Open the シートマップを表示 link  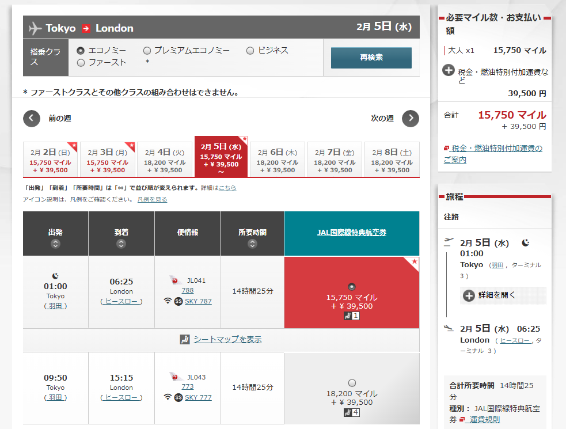click(227, 339)
